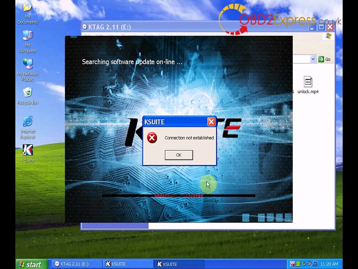Click the Safely Remove Hardware tray icon
The height and width of the screenshot is (269, 358).
tap(304, 264)
